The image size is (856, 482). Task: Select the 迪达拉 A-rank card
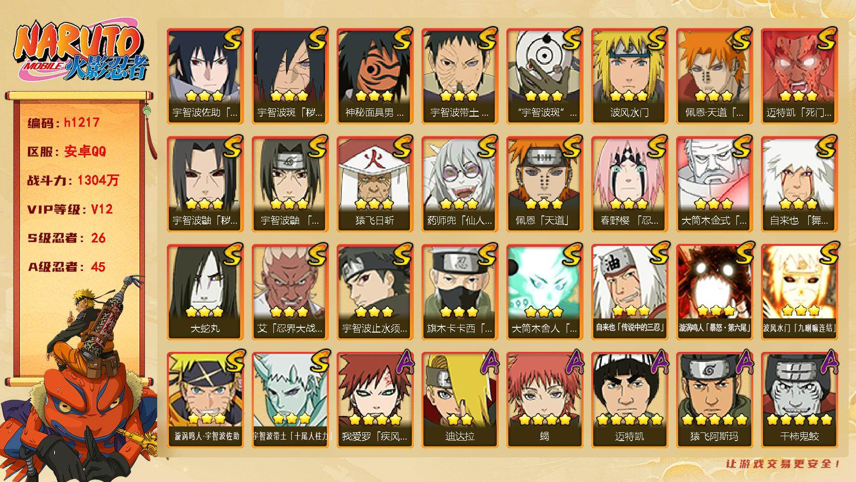(x=460, y=400)
